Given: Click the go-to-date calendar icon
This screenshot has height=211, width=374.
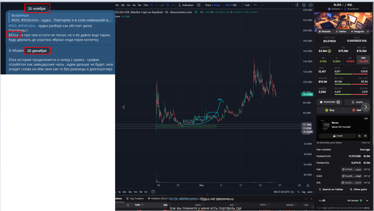Looking at the screenshot, I should [x=153, y=192].
